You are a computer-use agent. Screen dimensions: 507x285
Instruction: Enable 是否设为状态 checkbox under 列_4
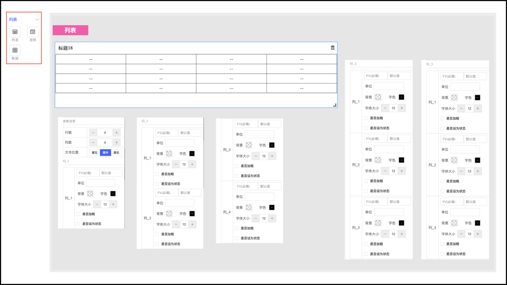pos(237,238)
